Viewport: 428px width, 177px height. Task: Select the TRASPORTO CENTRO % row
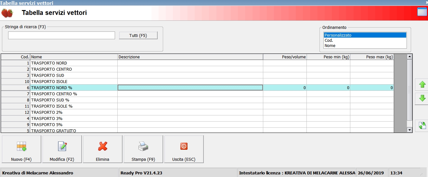tap(197, 94)
